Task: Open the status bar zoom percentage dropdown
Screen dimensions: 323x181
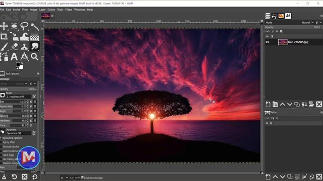Action: point(75,177)
